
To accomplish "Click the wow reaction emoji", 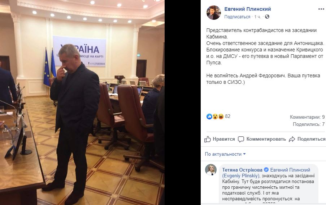I will (x=215, y=117).
